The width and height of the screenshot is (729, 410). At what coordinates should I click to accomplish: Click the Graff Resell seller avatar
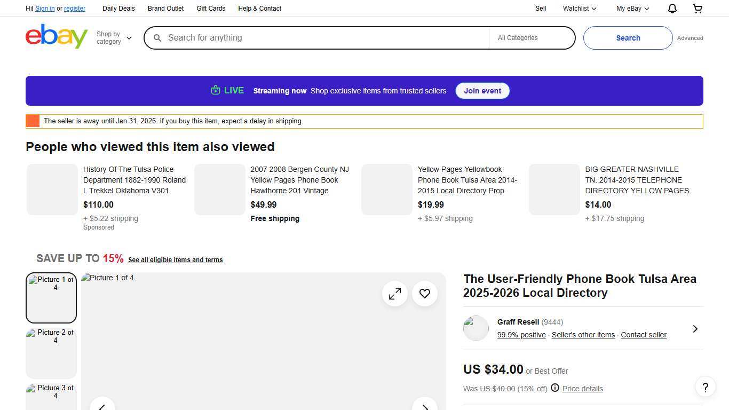476,328
